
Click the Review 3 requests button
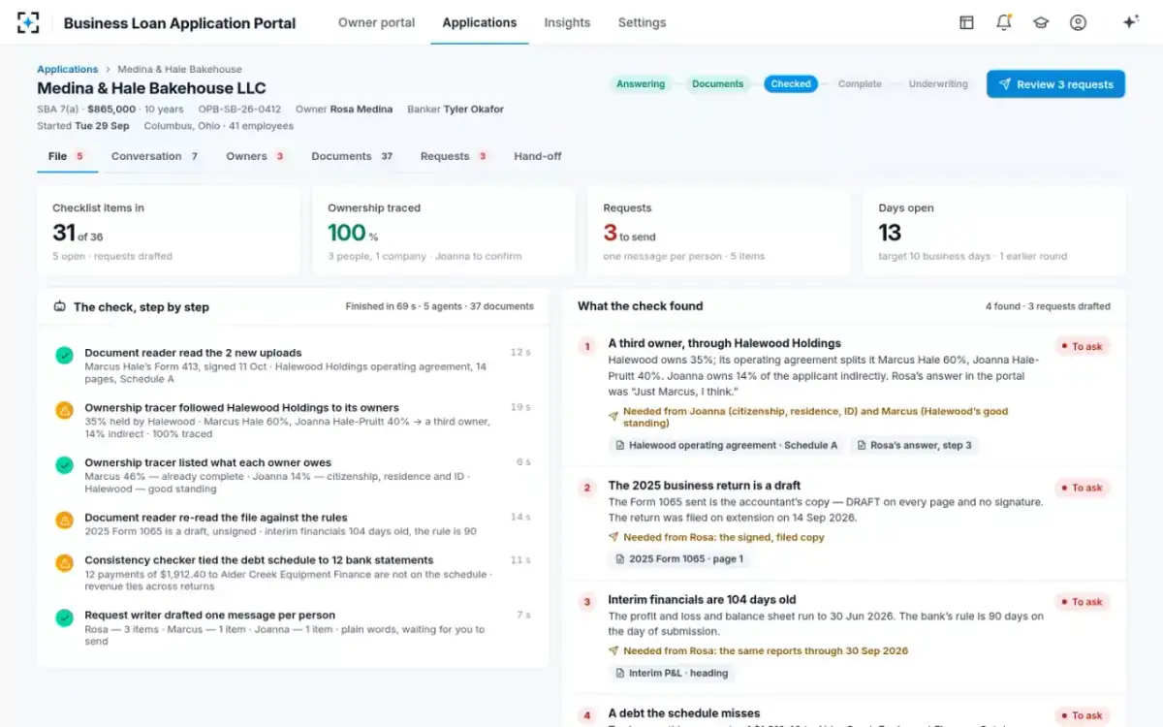click(x=1055, y=84)
